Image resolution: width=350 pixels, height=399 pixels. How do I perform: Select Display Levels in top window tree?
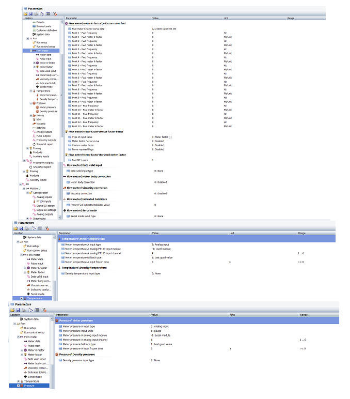coord(44,26)
